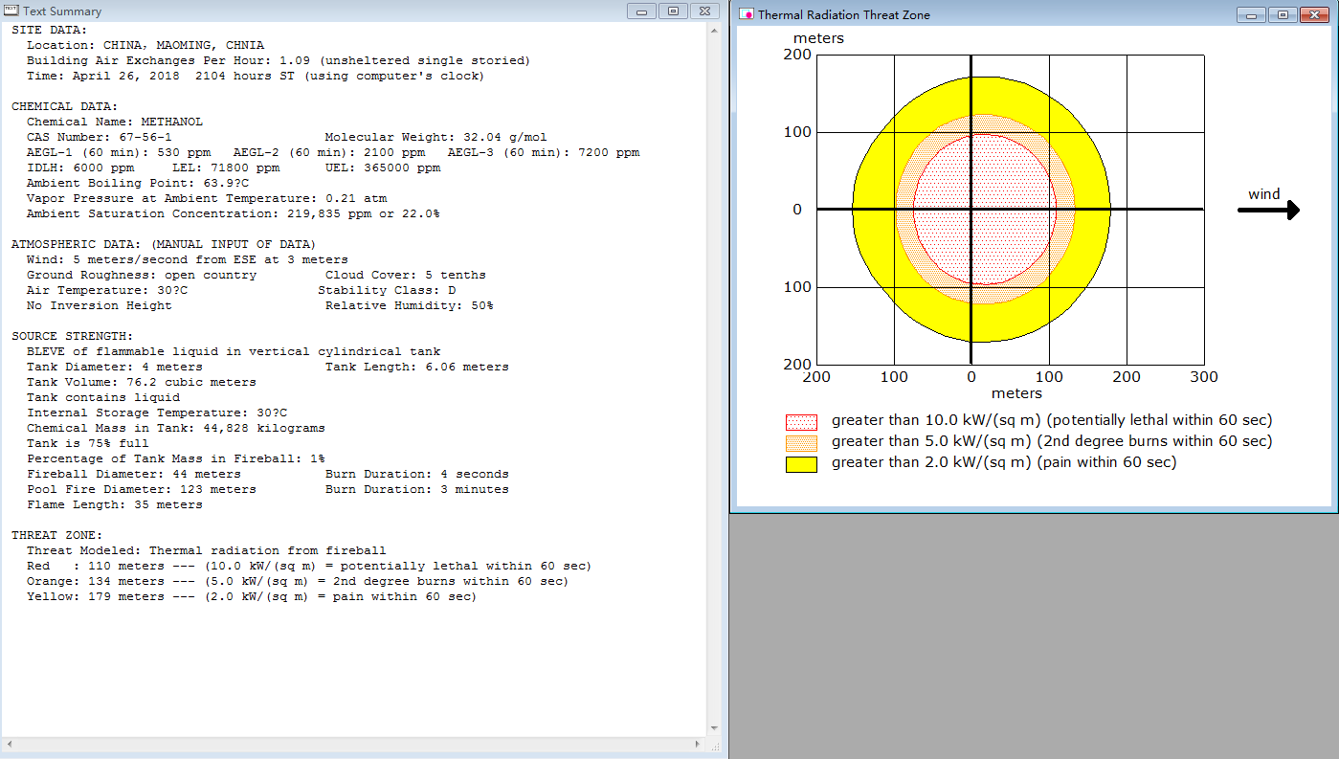This screenshot has width=1339, height=759.
Task: Click the red-outlined inner circle in the plot
Action: click(985, 210)
